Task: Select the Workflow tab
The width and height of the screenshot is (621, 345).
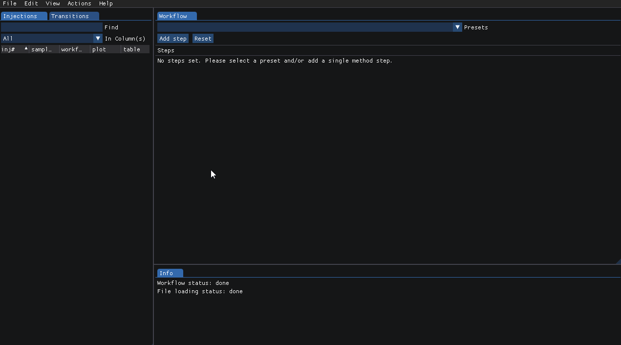Action: [x=177, y=16]
